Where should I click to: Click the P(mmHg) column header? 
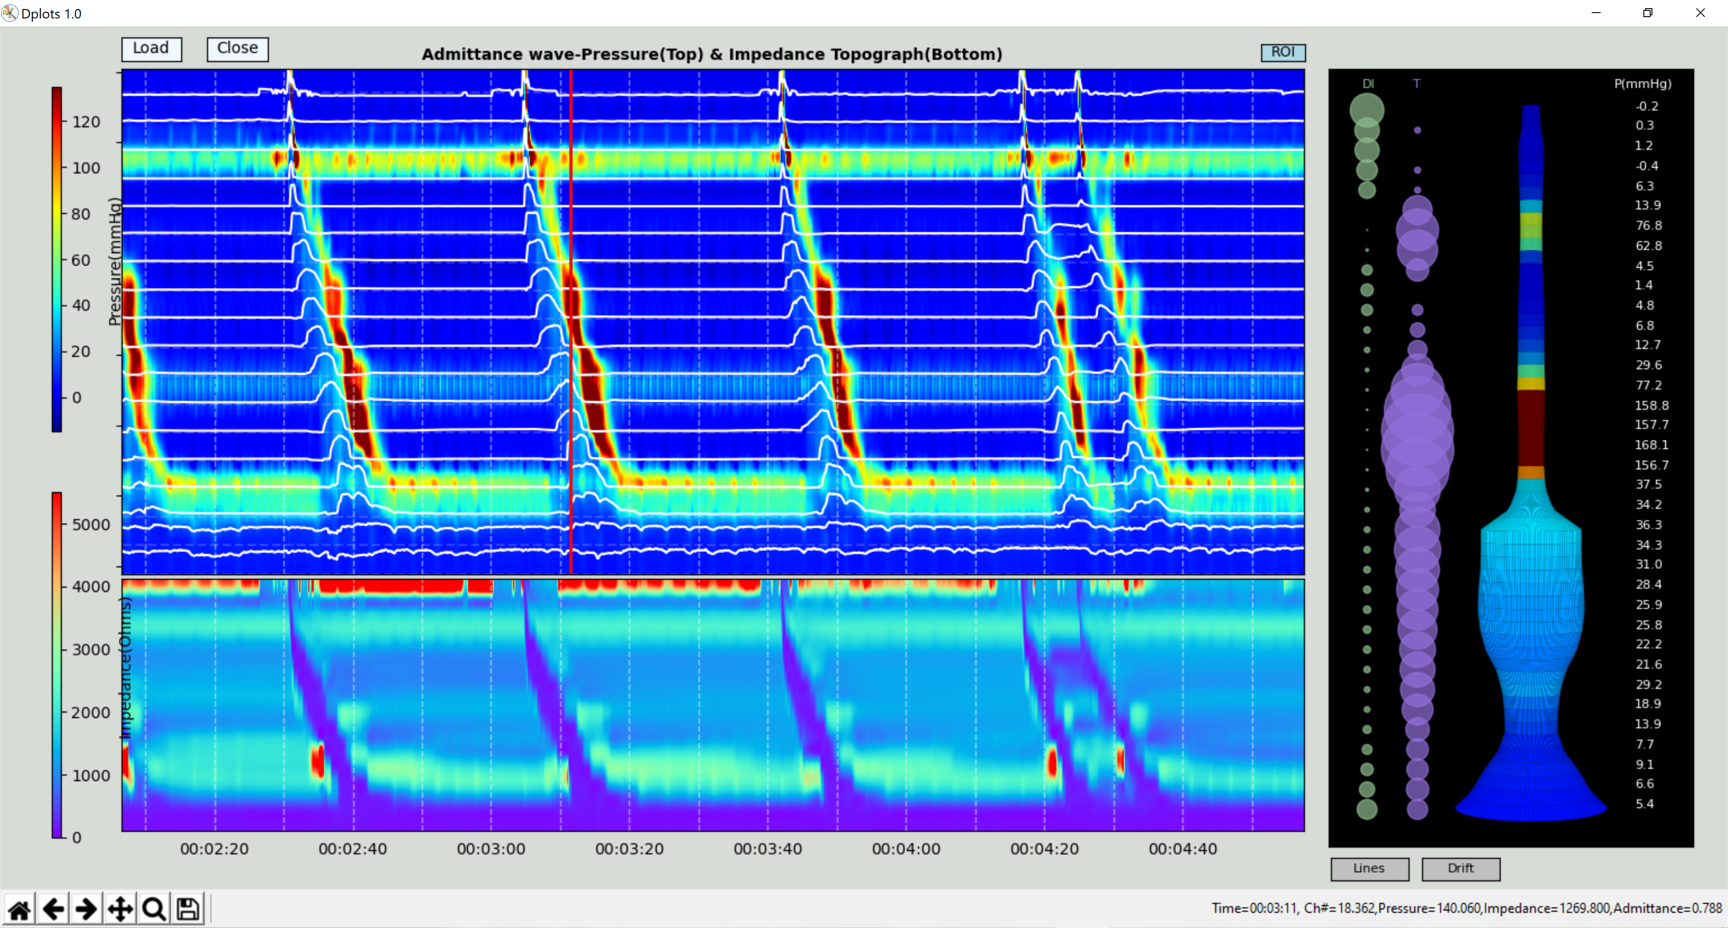coord(1643,84)
